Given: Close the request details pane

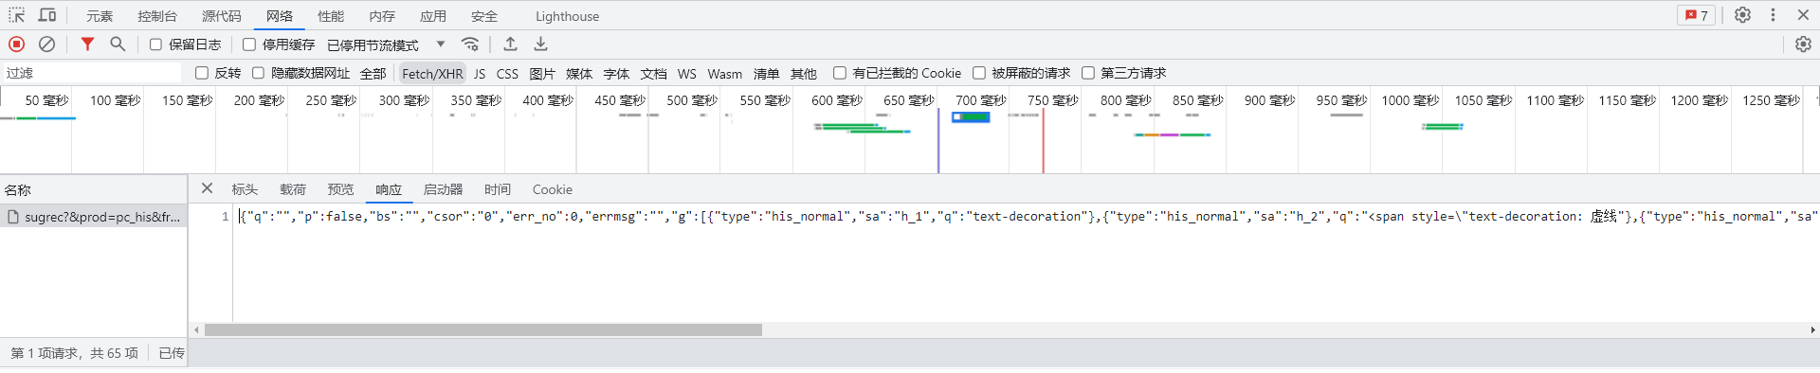Looking at the screenshot, I should point(207,188).
